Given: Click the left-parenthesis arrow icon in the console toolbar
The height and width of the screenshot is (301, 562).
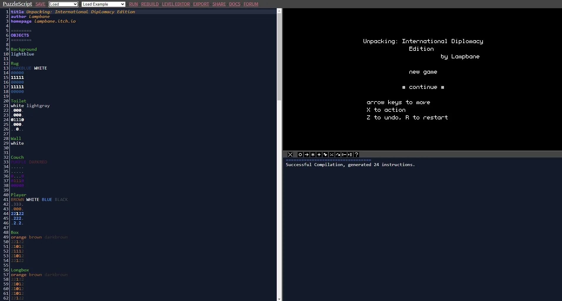Looking at the screenshot, I should coord(344,155).
